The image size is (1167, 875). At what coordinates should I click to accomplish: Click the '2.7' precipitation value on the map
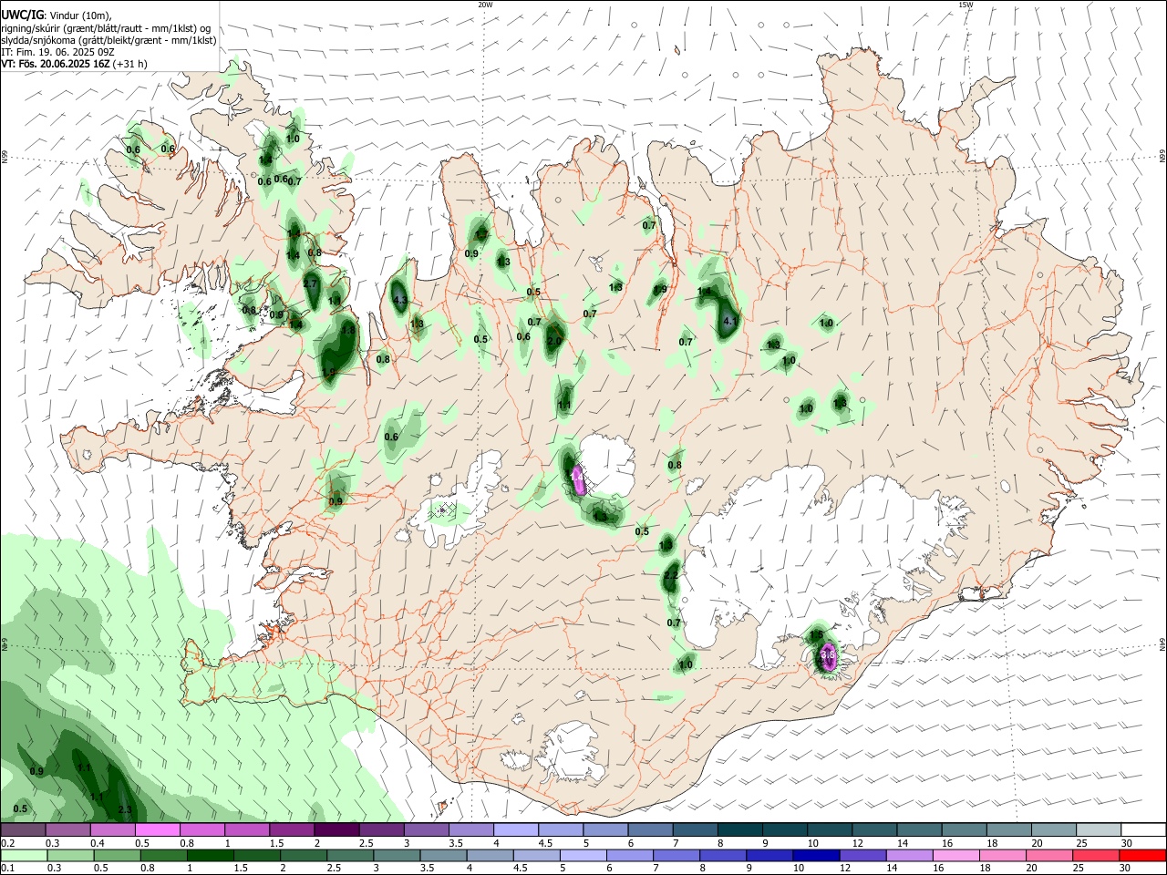tap(310, 283)
